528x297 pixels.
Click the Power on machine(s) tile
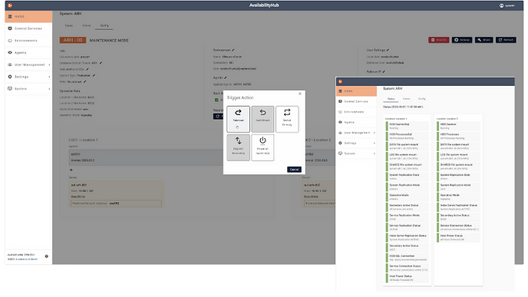pos(262,147)
